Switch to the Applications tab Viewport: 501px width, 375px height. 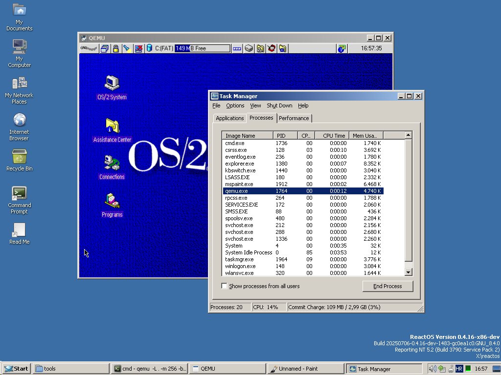coord(230,118)
